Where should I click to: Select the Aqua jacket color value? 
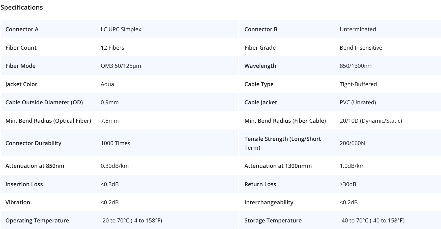[107, 84]
